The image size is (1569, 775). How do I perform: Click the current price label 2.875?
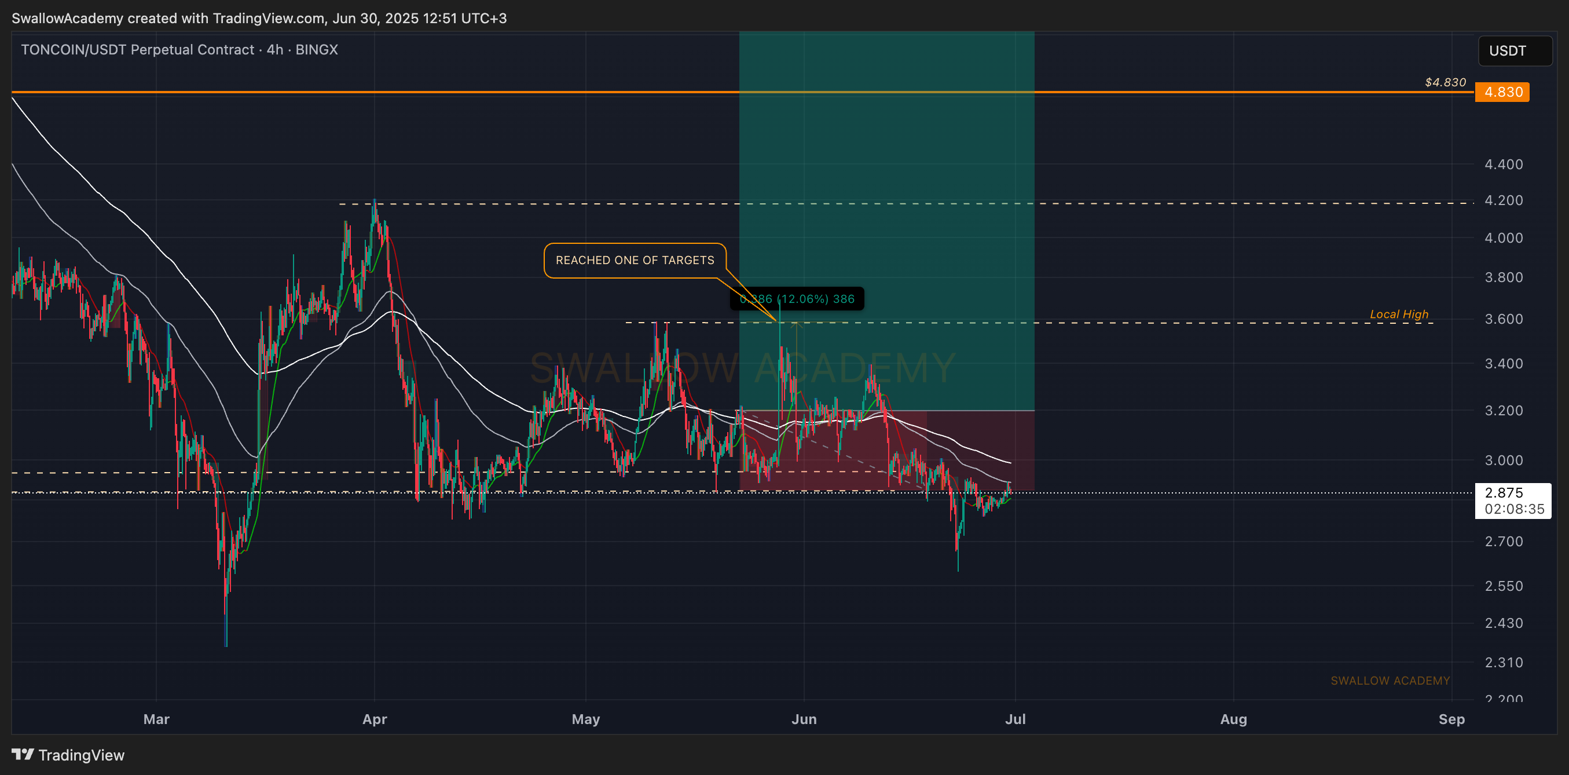pyautogui.click(x=1513, y=501)
